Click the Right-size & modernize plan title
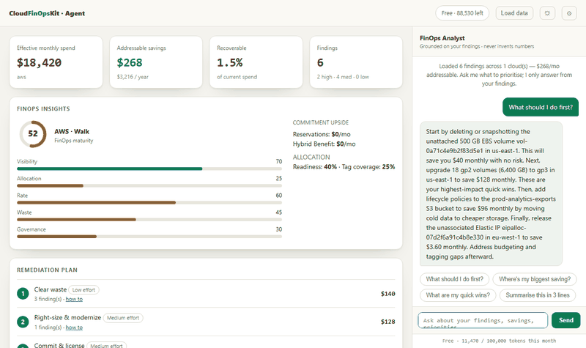This screenshot has height=348, width=586. [x=67, y=317]
